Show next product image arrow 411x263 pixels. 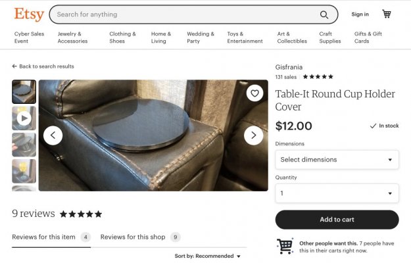pyautogui.click(x=253, y=135)
